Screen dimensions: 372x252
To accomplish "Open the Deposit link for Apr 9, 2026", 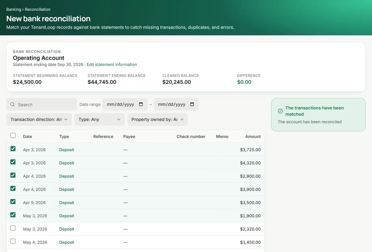I will pyautogui.click(x=67, y=203).
